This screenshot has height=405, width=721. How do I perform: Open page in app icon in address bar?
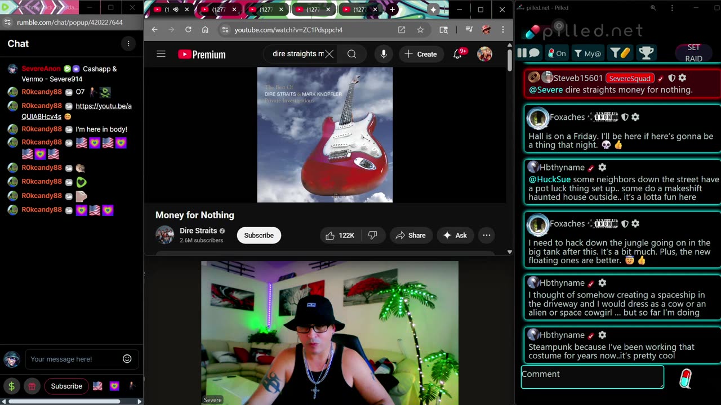tap(402, 30)
